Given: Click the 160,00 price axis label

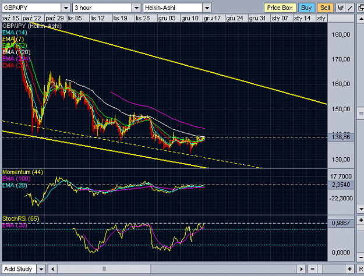Looking at the screenshot, I should point(341,84).
